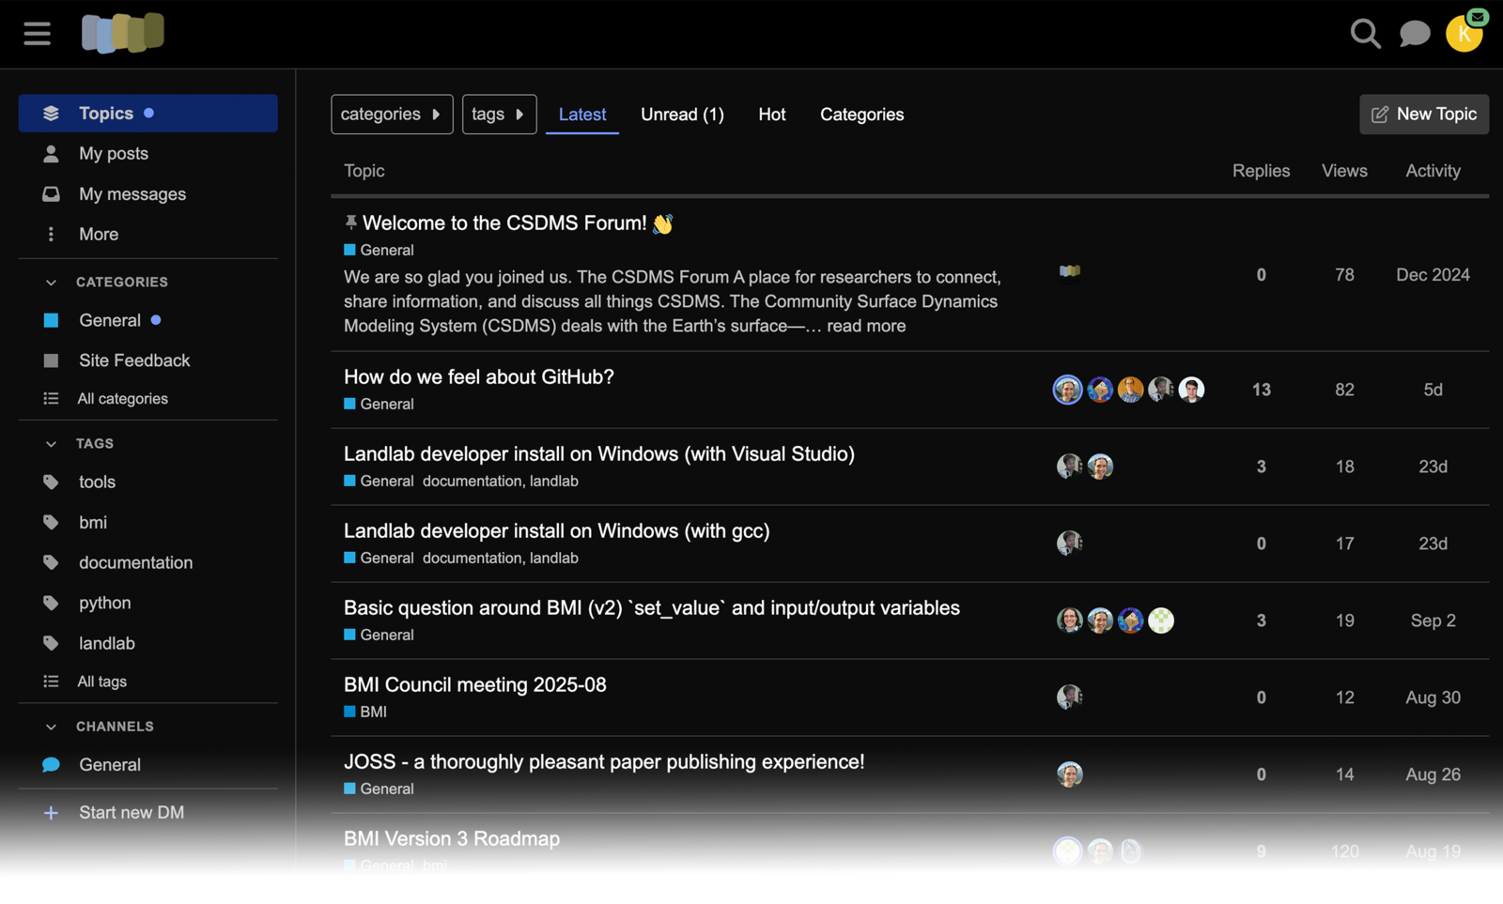
Task: Open the hamburger sidebar menu
Action: (38, 34)
